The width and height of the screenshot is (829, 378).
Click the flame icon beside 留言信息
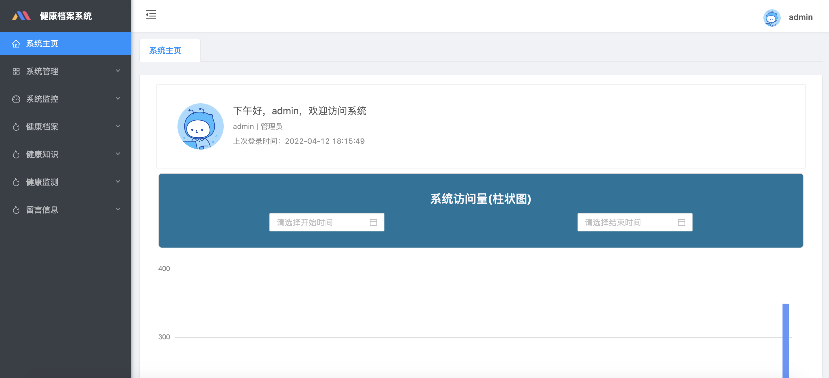coord(16,210)
